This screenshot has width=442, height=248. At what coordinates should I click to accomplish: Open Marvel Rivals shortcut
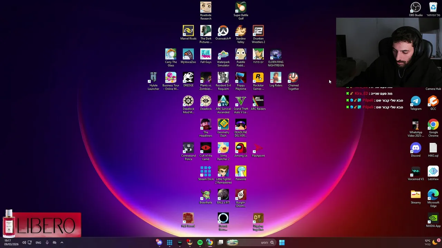pos(188,33)
